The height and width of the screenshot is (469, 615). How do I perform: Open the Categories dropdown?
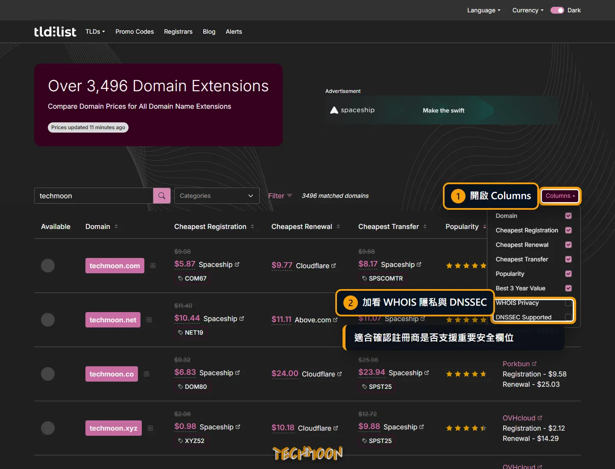(217, 196)
